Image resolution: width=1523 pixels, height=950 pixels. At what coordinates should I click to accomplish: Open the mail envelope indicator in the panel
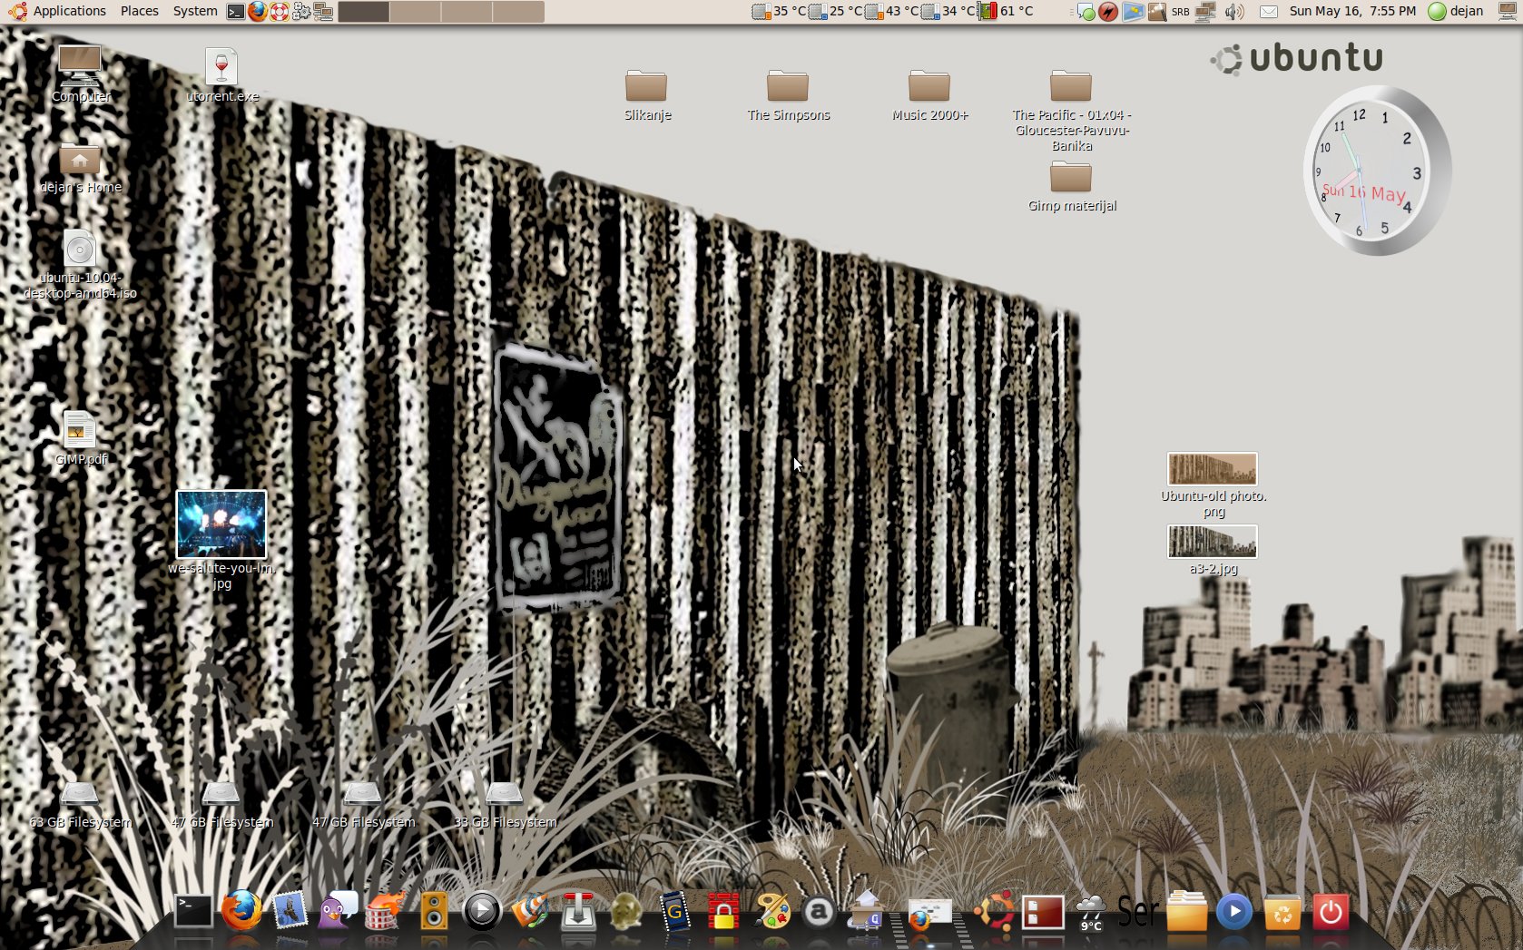(1269, 12)
